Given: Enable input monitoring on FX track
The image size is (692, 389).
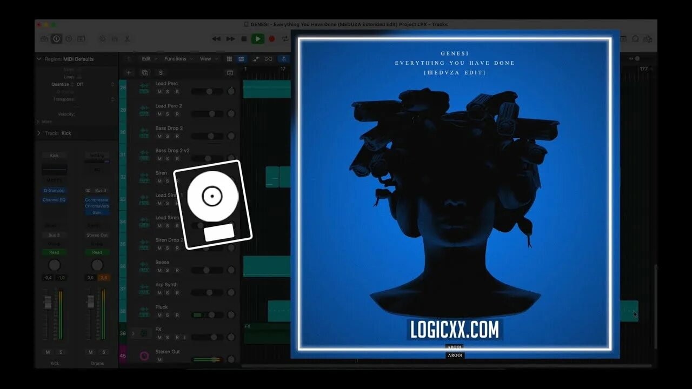Looking at the screenshot, I should 184,338.
